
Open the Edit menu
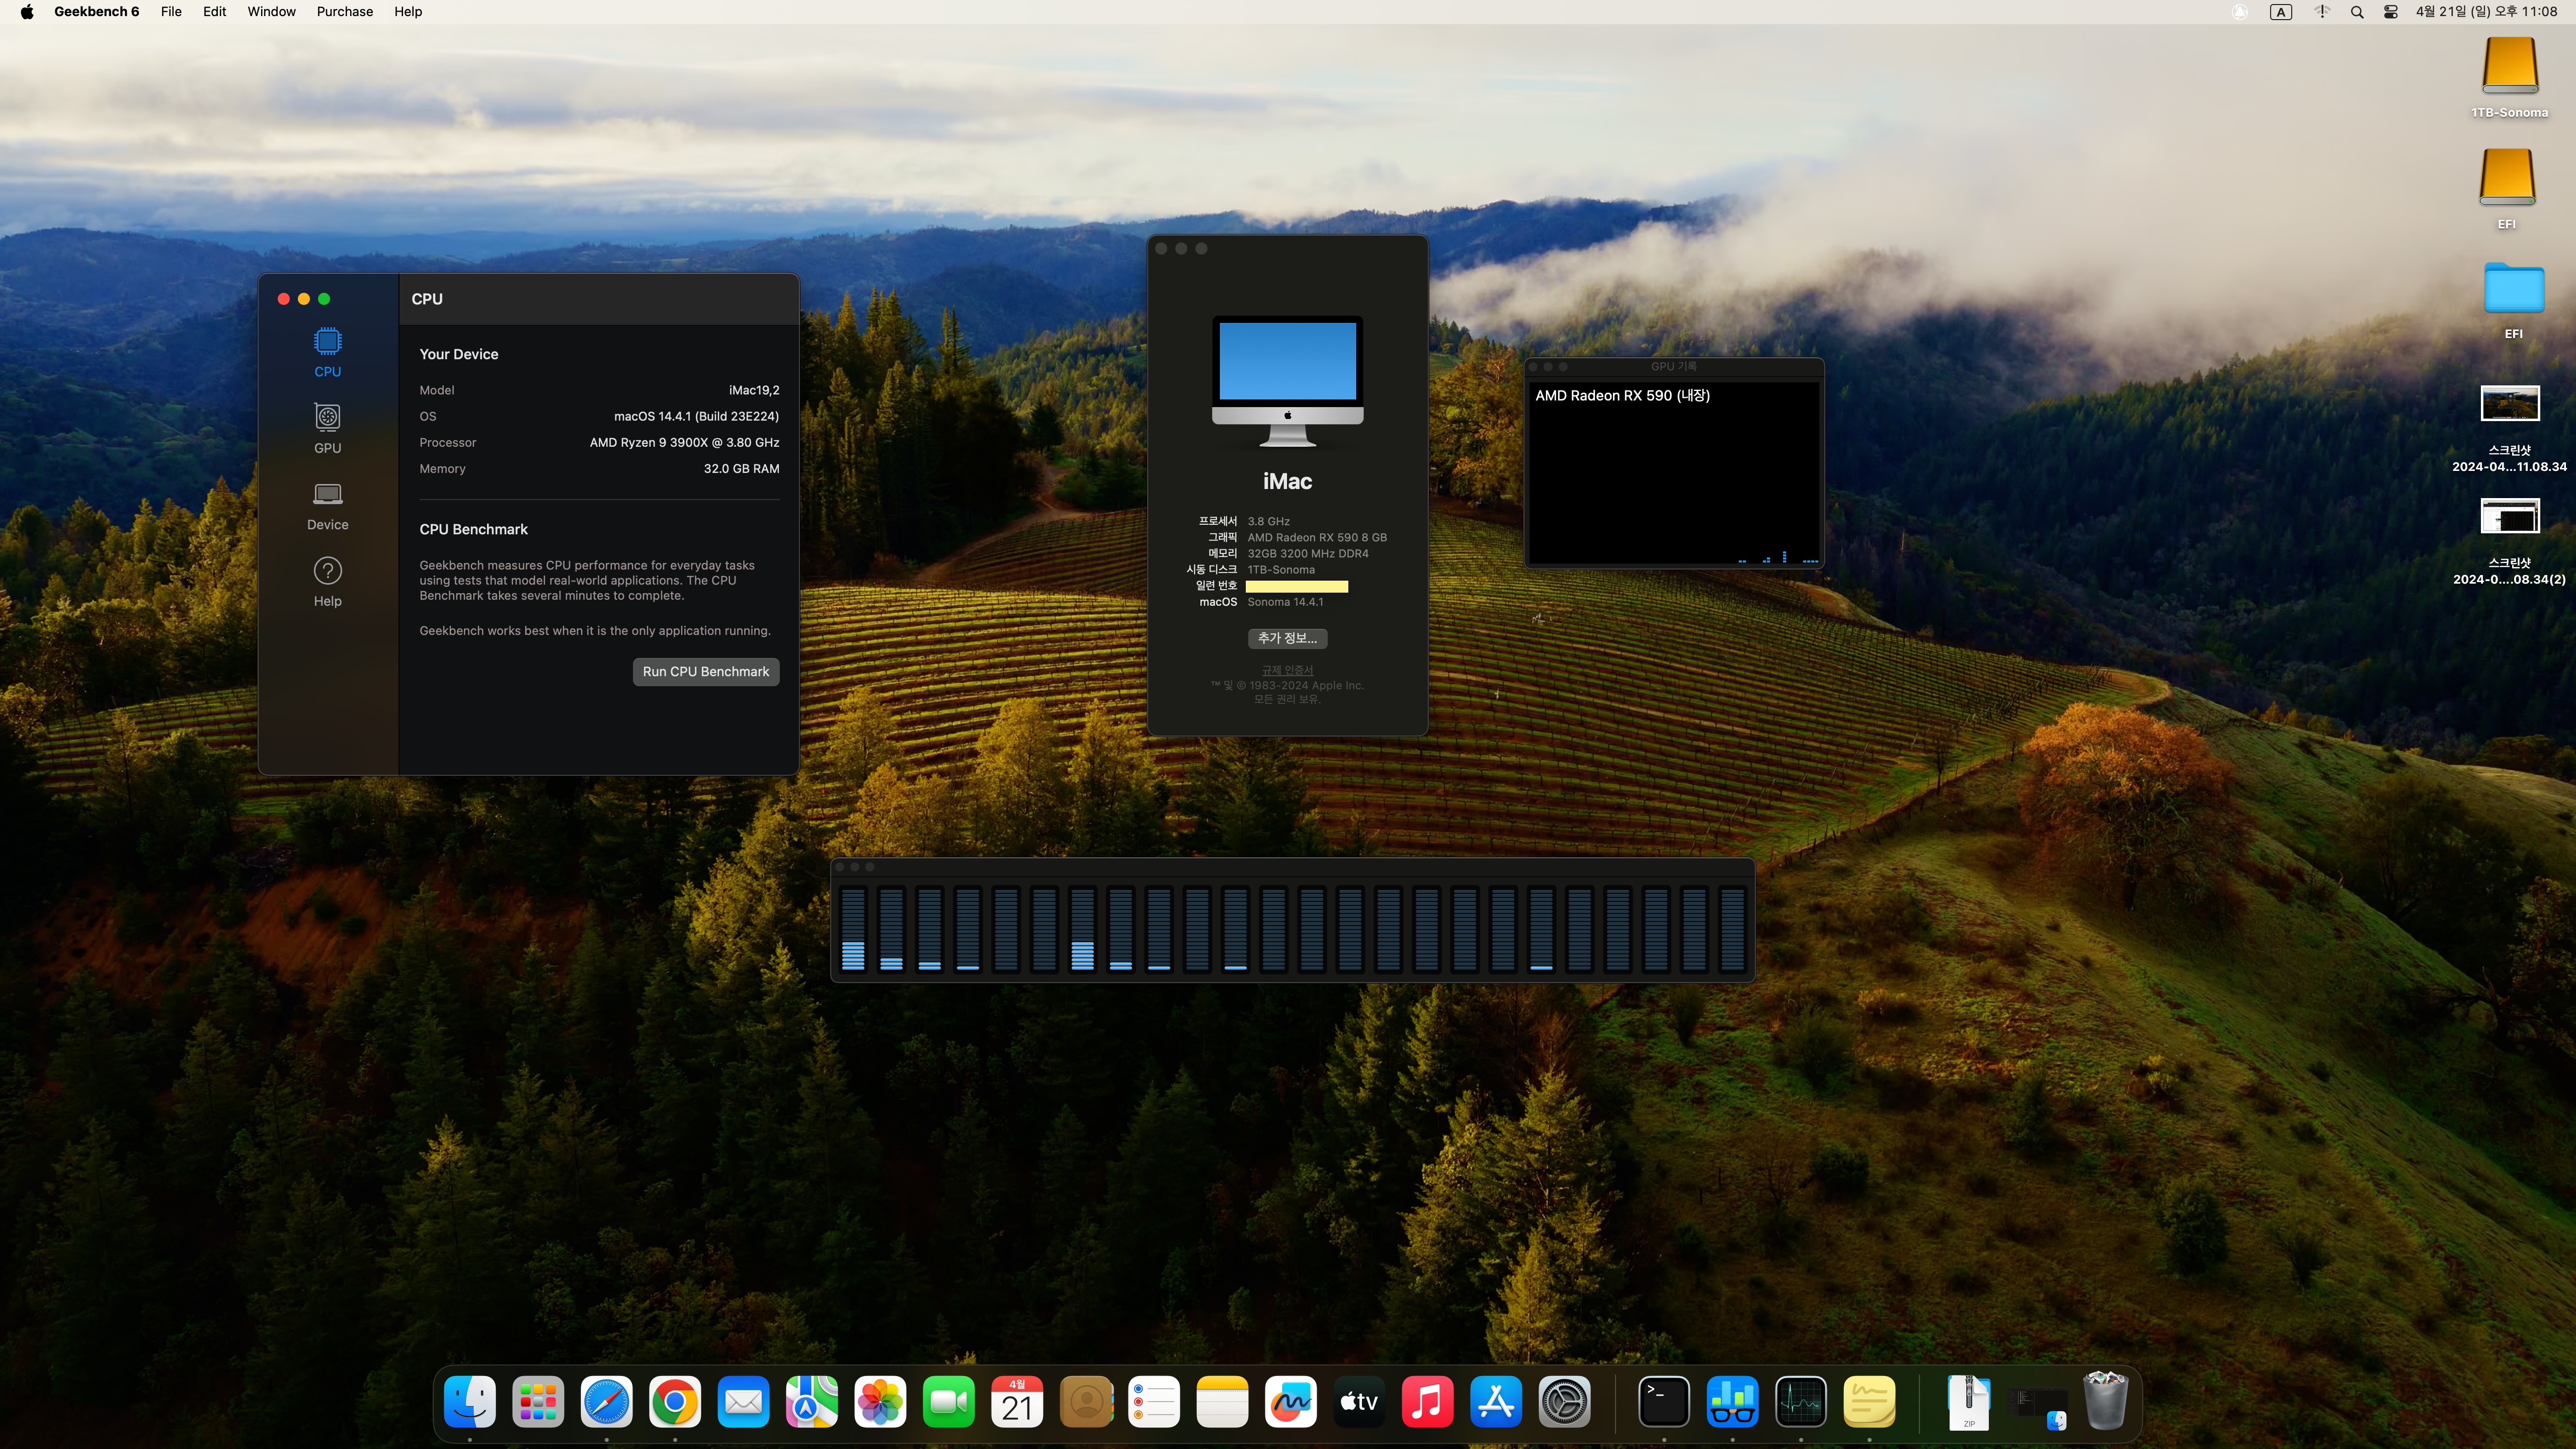click(214, 12)
